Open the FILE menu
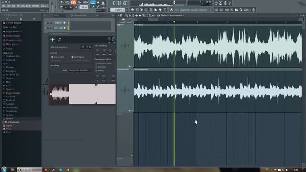 click(3, 6)
